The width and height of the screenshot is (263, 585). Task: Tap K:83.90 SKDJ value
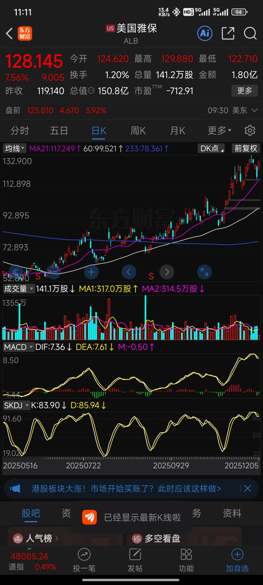click(x=49, y=405)
